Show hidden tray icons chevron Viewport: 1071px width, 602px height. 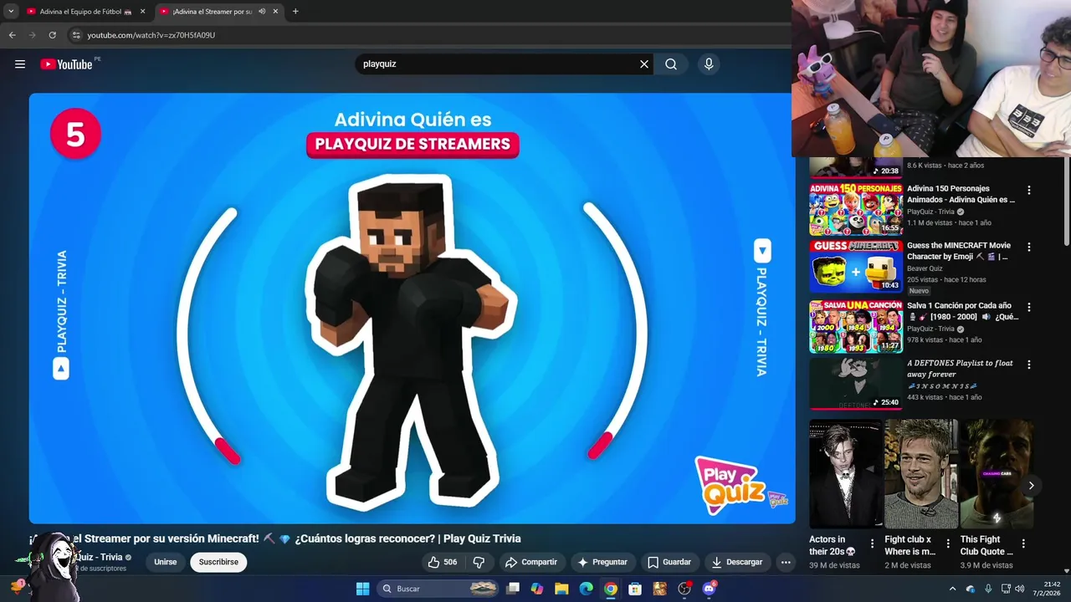click(x=952, y=589)
